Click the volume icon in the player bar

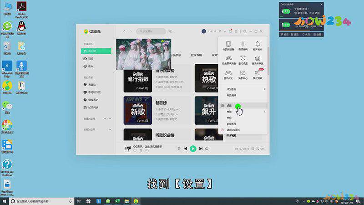(207, 149)
